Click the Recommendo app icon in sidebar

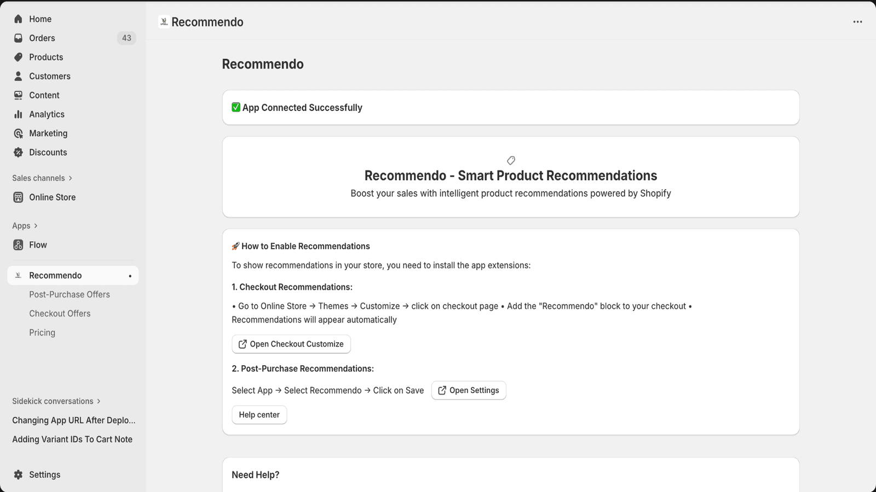tap(19, 275)
